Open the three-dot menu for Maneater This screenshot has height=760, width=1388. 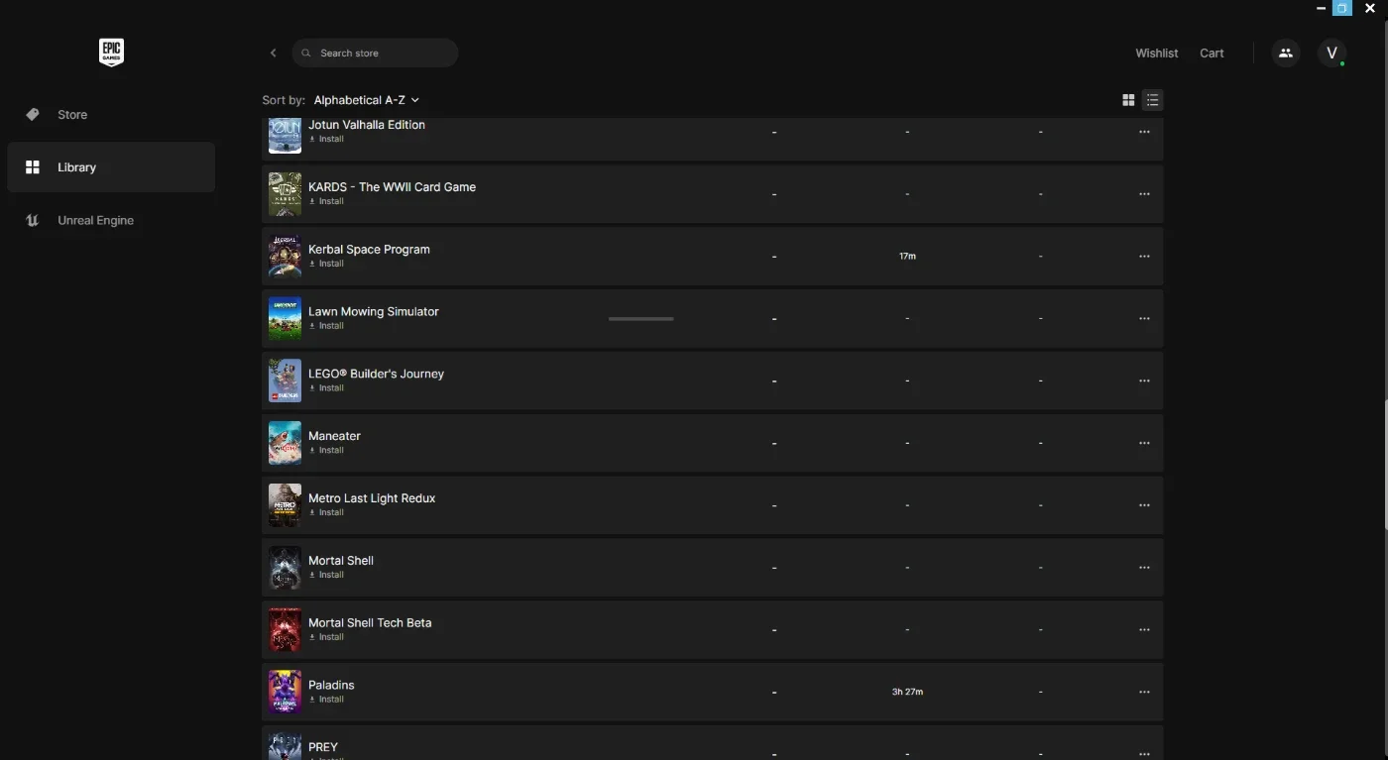(x=1144, y=443)
